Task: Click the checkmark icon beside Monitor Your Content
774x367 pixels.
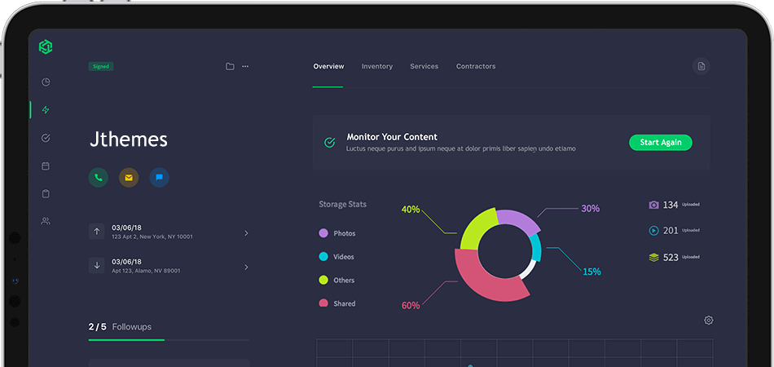Action: [x=329, y=142]
